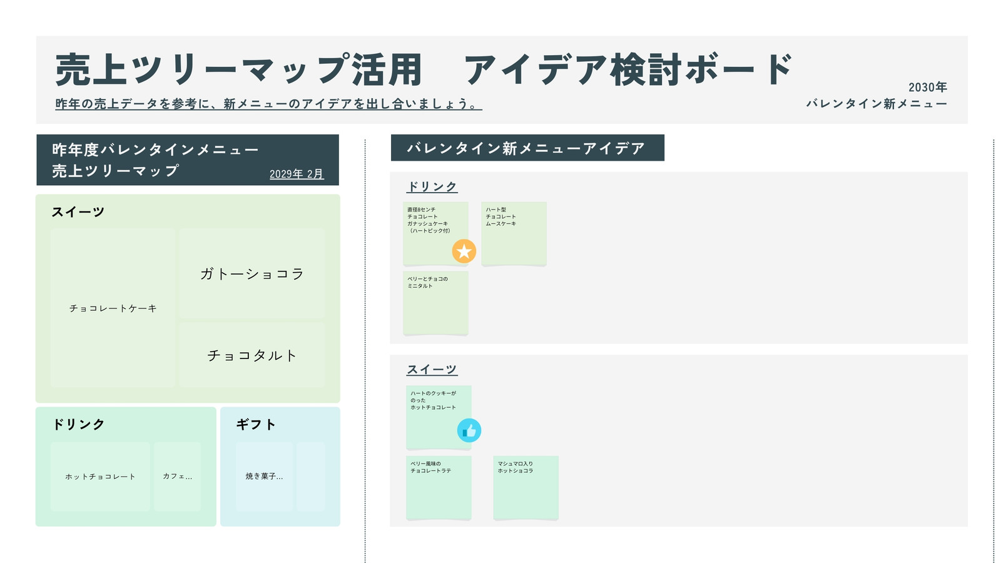Click the orange star sticker
The height and width of the screenshot is (563, 1001).
click(464, 251)
